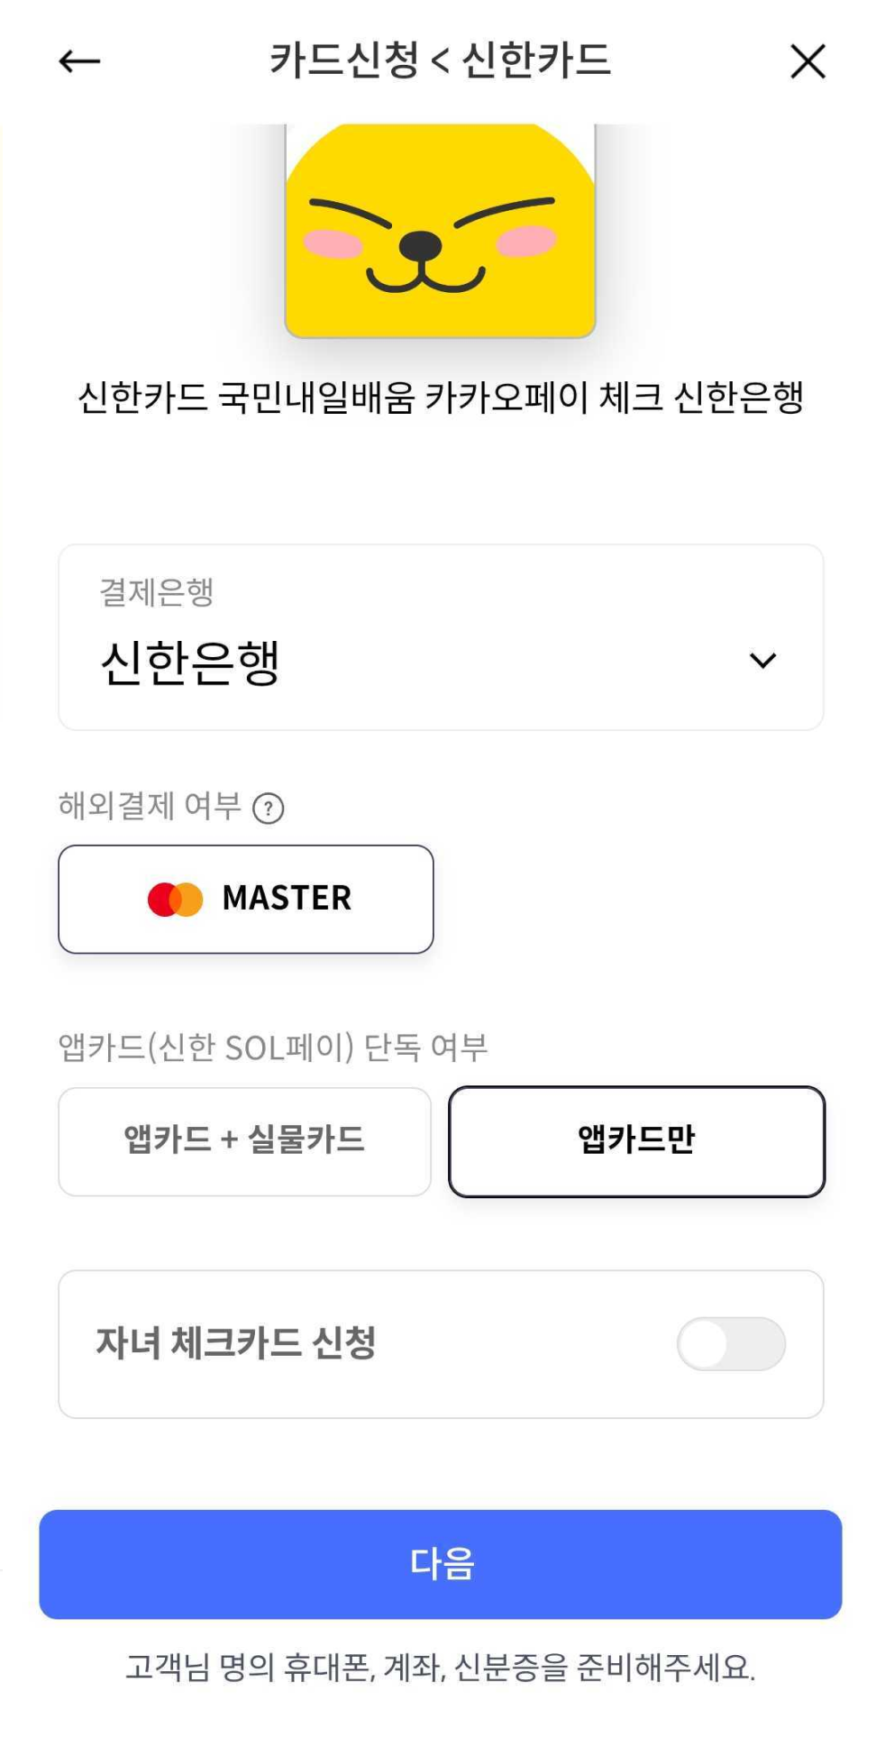Tap the yellow character card image
876x1747 pixels.
440,231
